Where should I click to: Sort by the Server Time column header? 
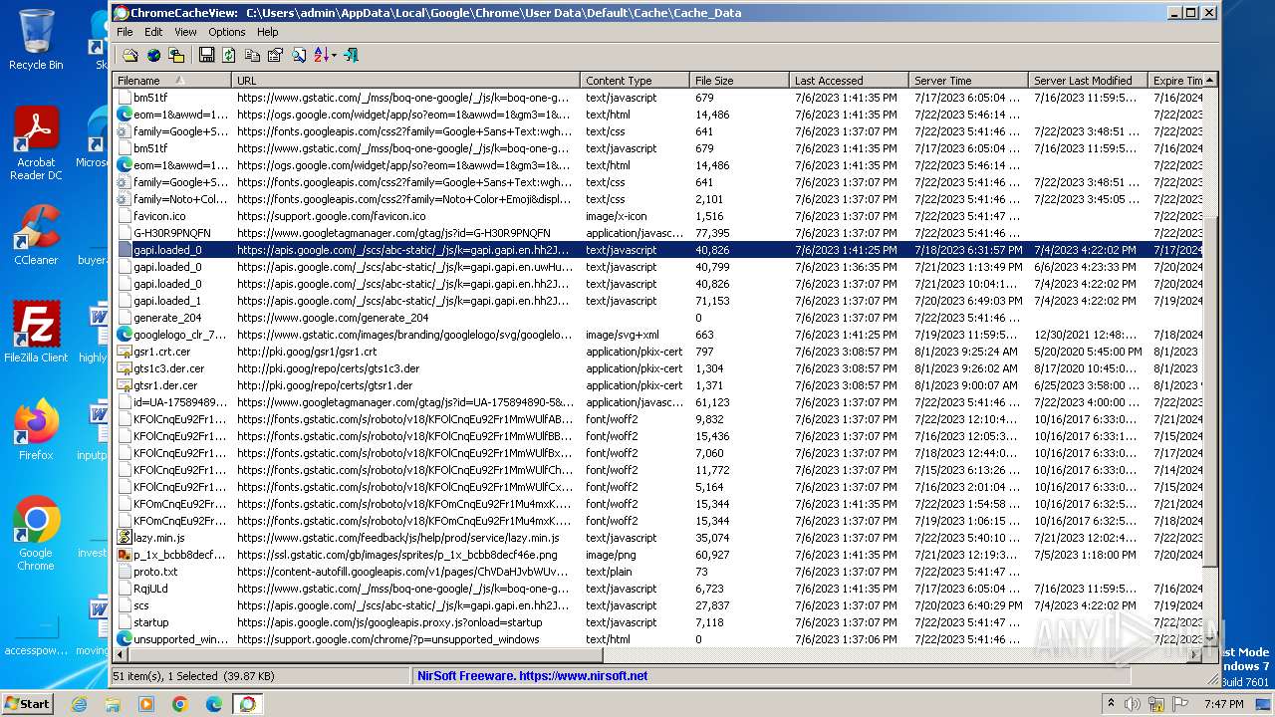coord(968,81)
